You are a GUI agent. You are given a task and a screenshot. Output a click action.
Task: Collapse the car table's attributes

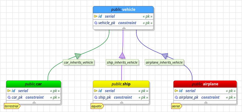(34, 102)
